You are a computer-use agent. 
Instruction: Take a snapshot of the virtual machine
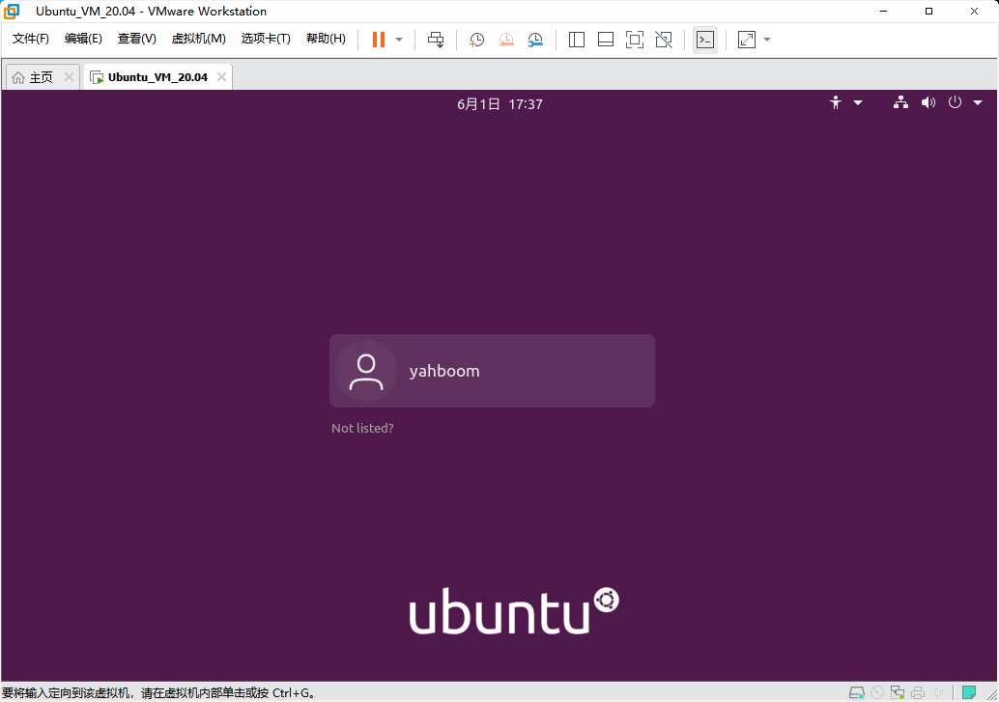pyautogui.click(x=476, y=40)
